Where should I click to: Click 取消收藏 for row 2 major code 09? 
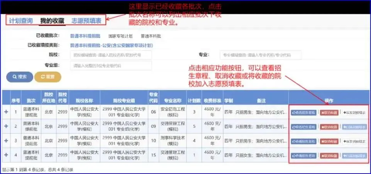coord(329,127)
